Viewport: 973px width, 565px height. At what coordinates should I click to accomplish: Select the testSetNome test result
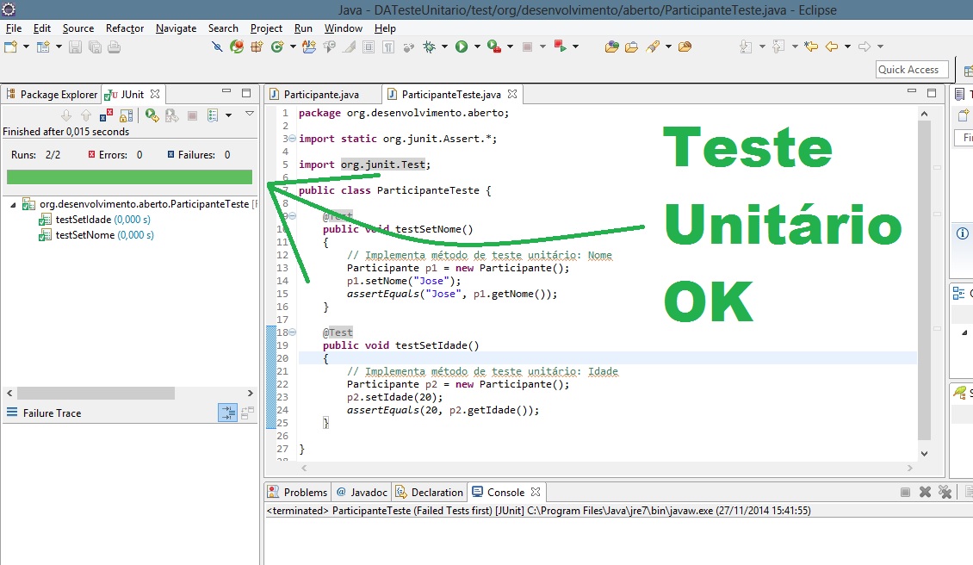[x=84, y=234]
